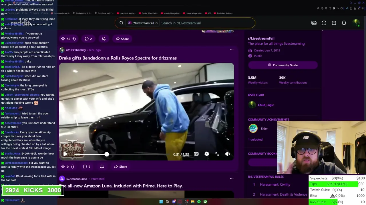Image resolution: width=366 pixels, height=205 pixels.
Task: Downvote the Drake Rolls Royce post
Action: tap(72, 167)
